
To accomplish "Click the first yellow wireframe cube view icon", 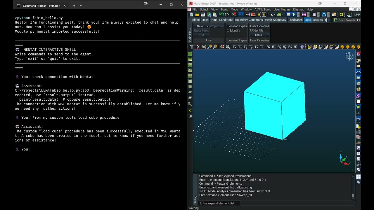I will click(x=309, y=47).
